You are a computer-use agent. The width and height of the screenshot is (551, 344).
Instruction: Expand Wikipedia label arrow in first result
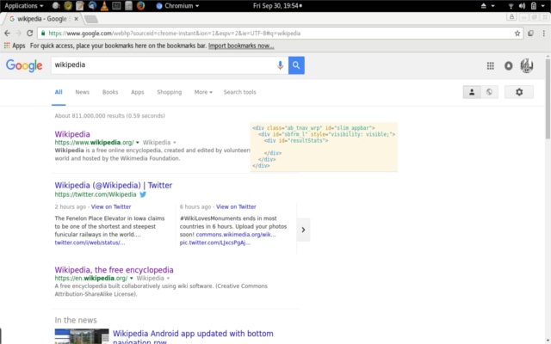pyautogui.click(x=175, y=143)
